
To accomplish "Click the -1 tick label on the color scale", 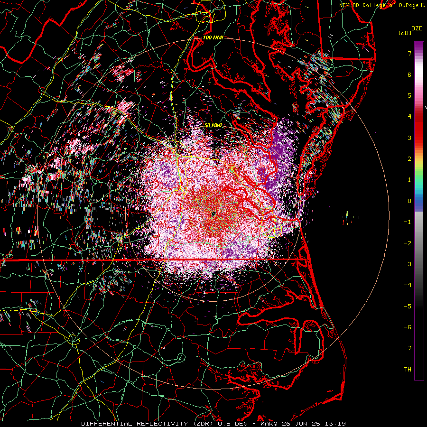I will pyautogui.click(x=408, y=222).
